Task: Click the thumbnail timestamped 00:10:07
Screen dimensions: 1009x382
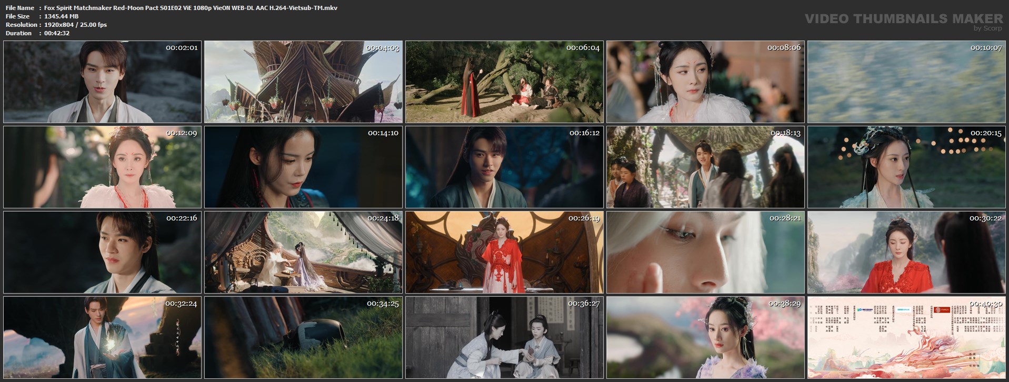Action: pos(906,82)
